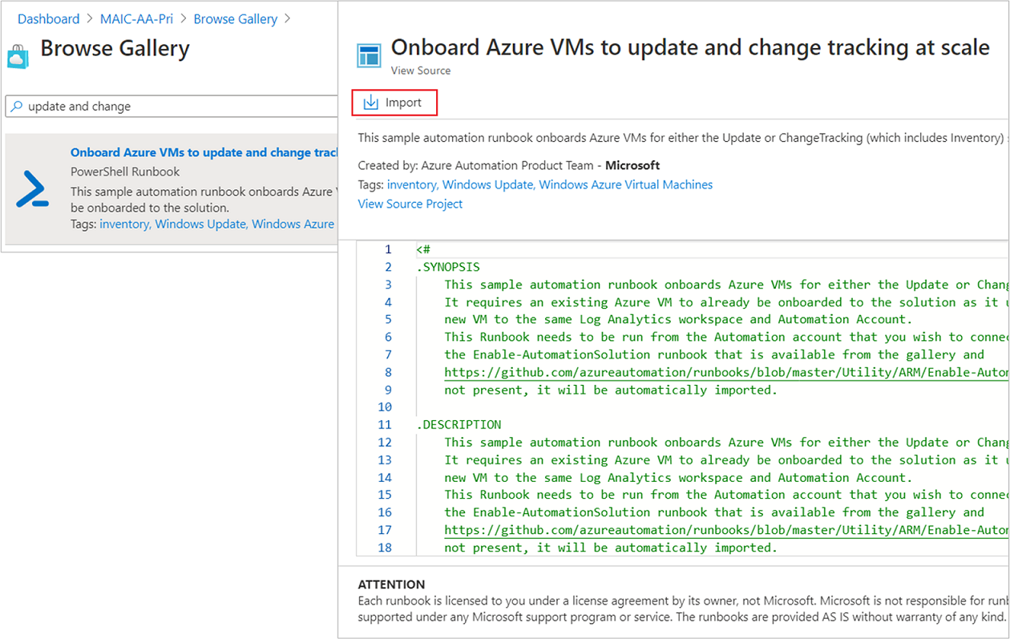1010x639 pixels.
Task: Open the View Source Project link
Action: (x=410, y=204)
